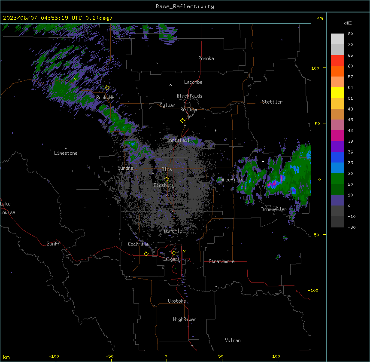Click the Olds label
Viewport: 370px width, 362px height.
click(x=167, y=169)
